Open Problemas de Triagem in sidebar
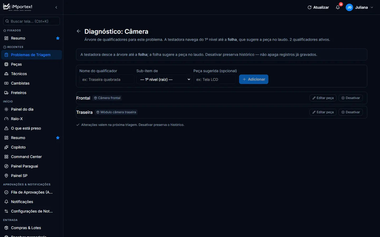This screenshot has width=380, height=237. pyautogui.click(x=32, y=55)
